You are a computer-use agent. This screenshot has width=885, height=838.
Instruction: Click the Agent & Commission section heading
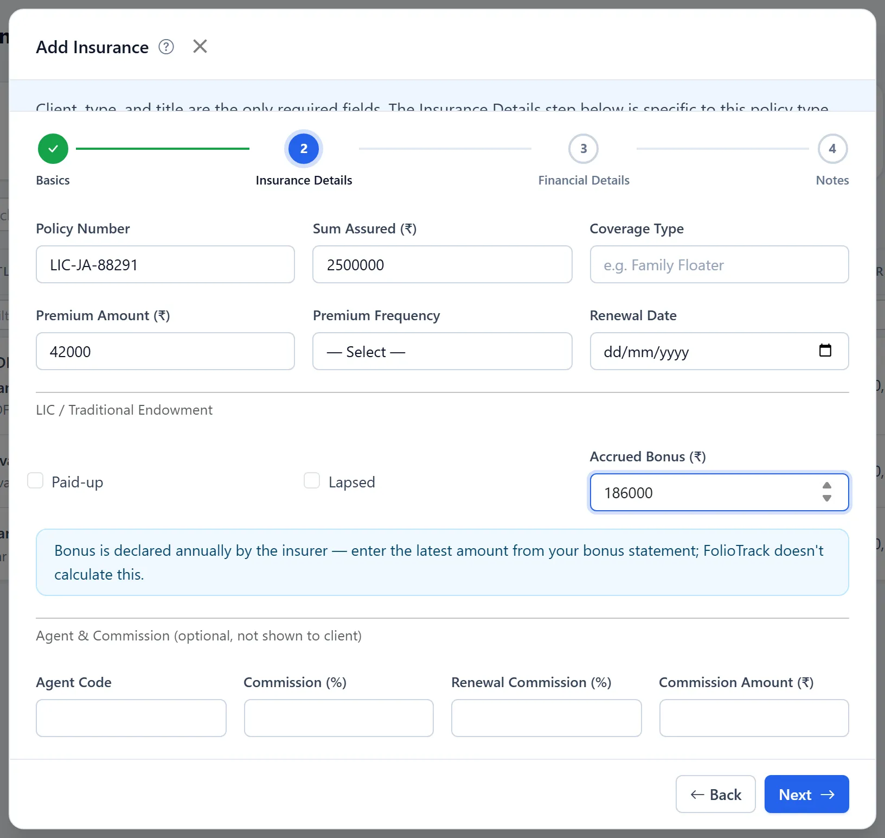(198, 636)
